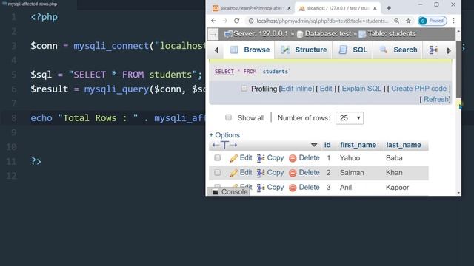Open a new browser tab
The width and height of the screenshot is (474, 266).
pyautogui.click(x=389, y=8)
